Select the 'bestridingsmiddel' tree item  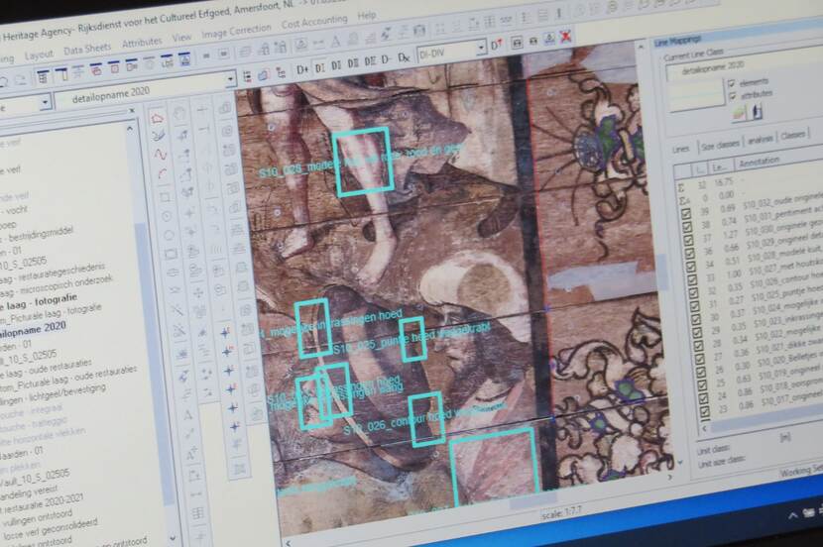40,235
